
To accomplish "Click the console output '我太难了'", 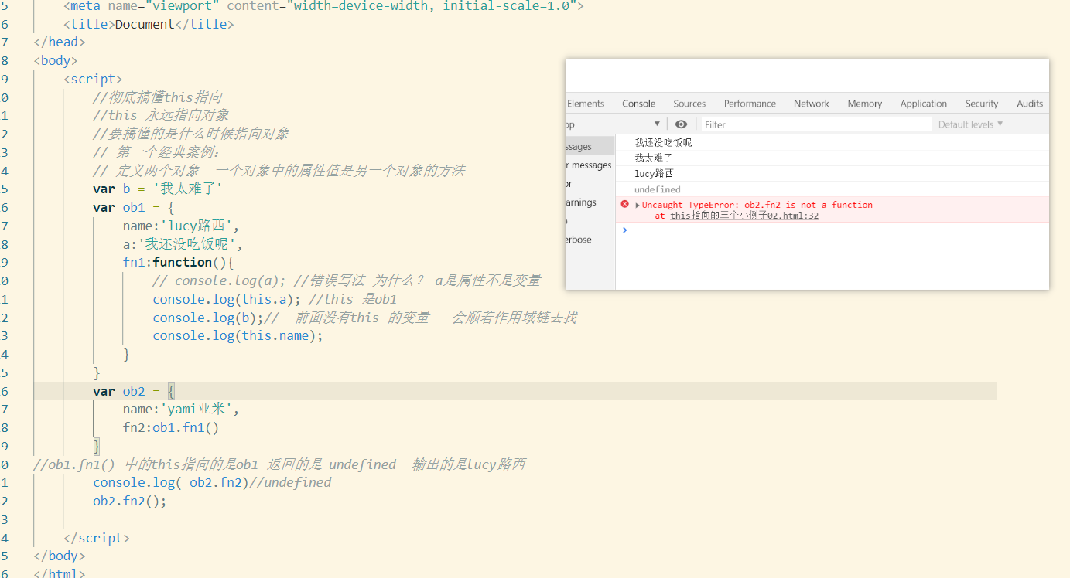I will coord(654,158).
